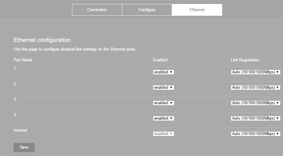Click the port 1 name label

pyautogui.click(x=15, y=69)
